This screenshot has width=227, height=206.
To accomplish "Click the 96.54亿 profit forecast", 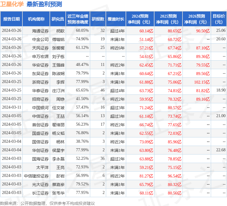I will (175, 176).
